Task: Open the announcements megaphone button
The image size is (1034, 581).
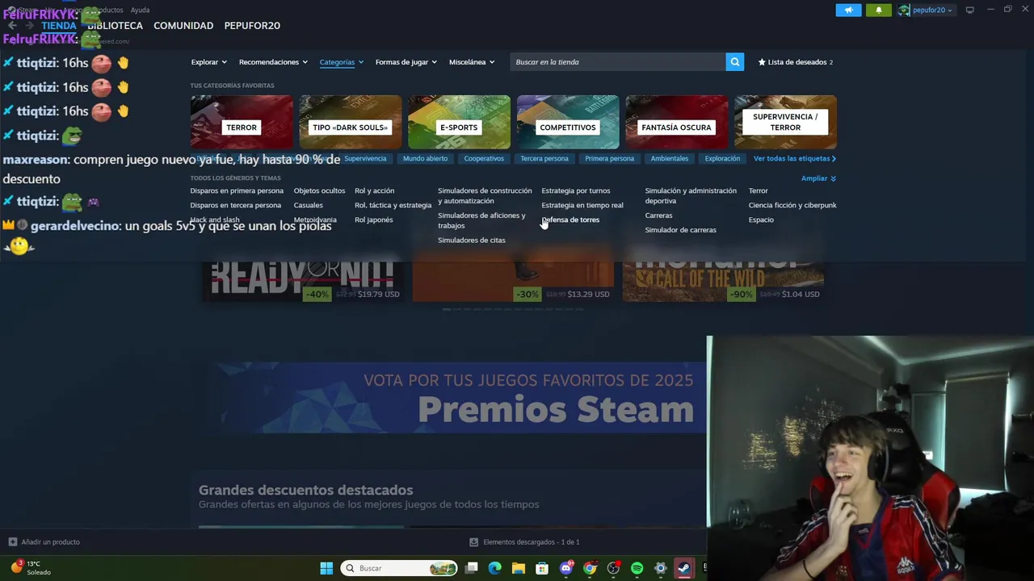Action: [848, 10]
